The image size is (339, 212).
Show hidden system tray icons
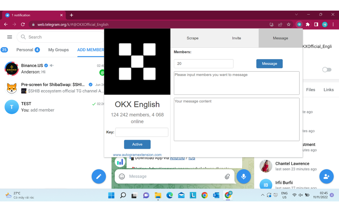click(262, 195)
